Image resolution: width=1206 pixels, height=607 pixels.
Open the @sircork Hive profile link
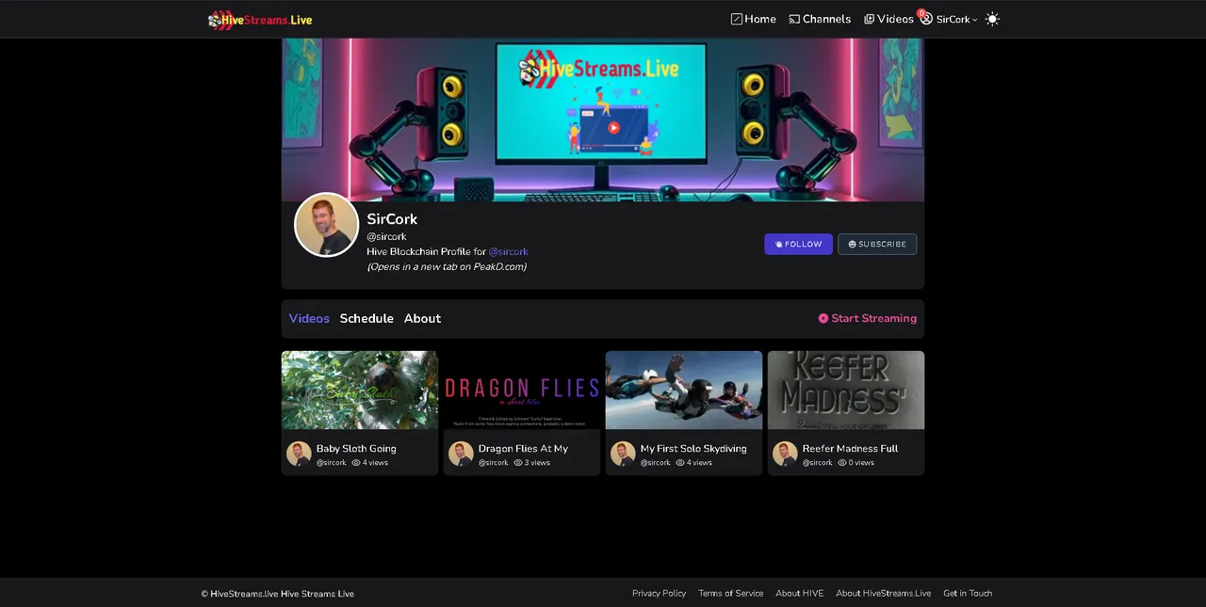(x=508, y=251)
